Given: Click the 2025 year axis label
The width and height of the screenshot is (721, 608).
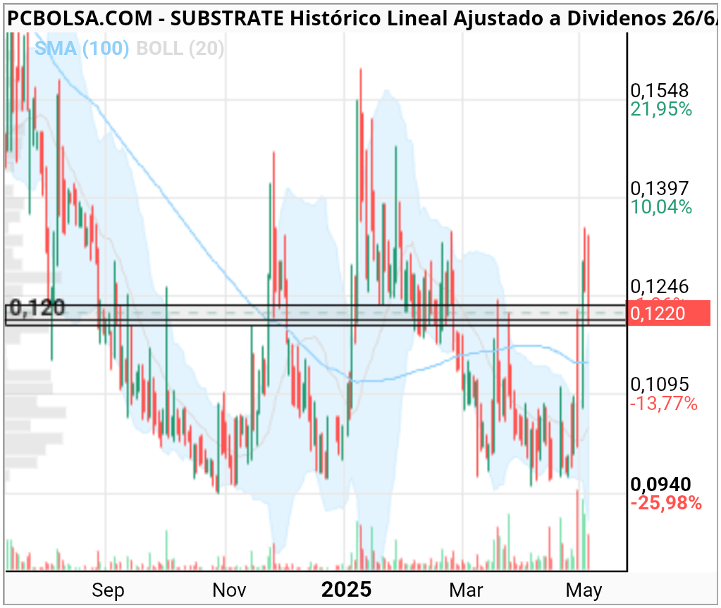Looking at the screenshot, I should pyautogui.click(x=346, y=590).
